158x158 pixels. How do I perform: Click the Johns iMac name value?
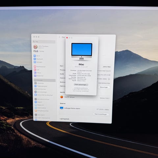click(x=107, y=67)
